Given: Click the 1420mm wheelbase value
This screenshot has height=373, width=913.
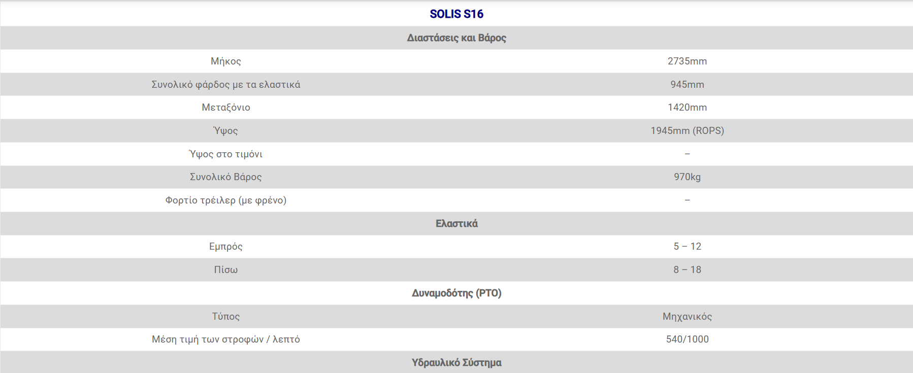Looking at the screenshot, I should [687, 108].
